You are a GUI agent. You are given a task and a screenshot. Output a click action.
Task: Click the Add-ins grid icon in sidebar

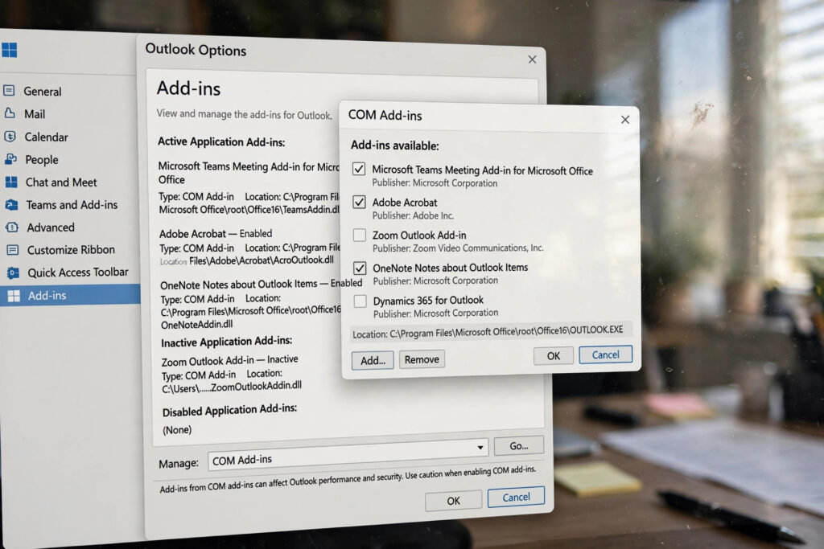14,296
